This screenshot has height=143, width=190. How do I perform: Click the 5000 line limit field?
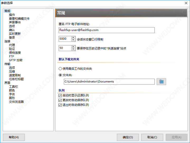(65, 39)
